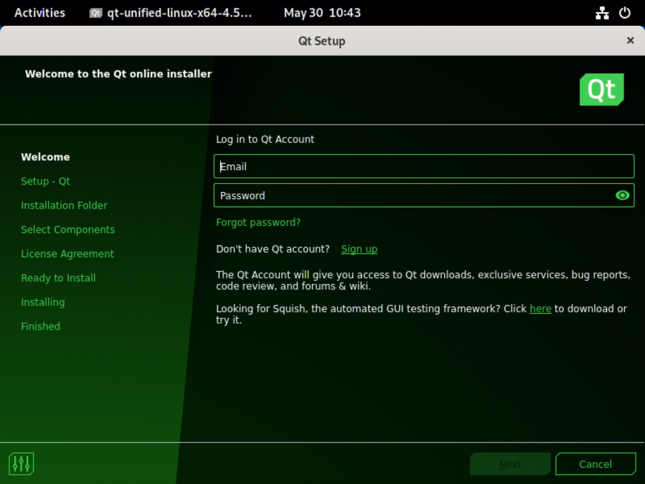Click the green Qt logo
Screen dimensions: 645x484
602,89
